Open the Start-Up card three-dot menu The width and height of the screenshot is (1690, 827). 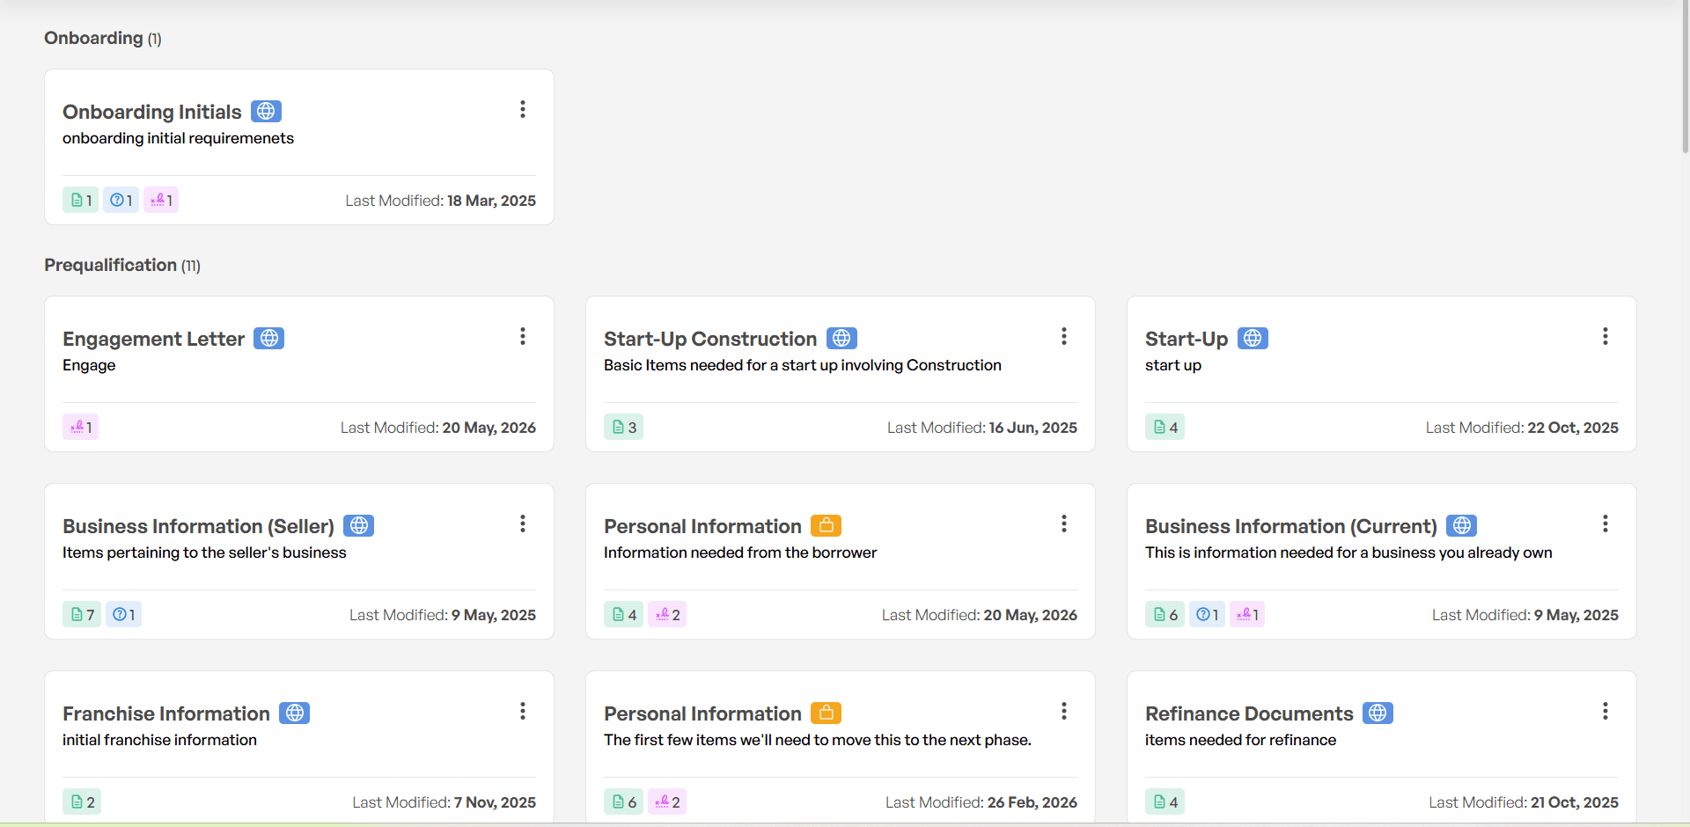coord(1605,336)
